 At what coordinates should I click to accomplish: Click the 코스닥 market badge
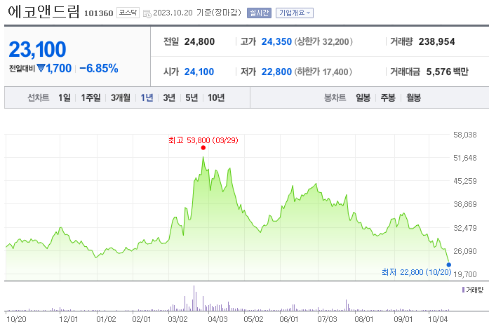(128, 13)
